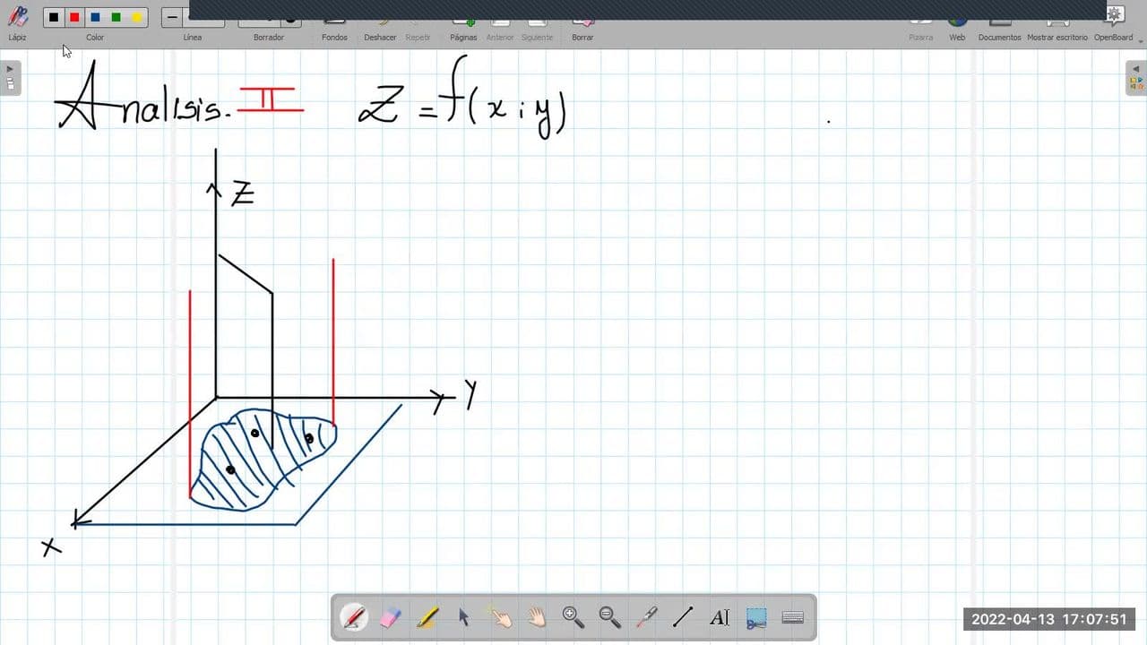Click the Zoom in magnifier
Viewport: 1147px width, 645px height.
573,617
